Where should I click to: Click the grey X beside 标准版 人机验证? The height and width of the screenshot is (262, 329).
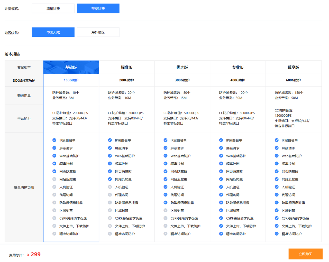coord(110,187)
